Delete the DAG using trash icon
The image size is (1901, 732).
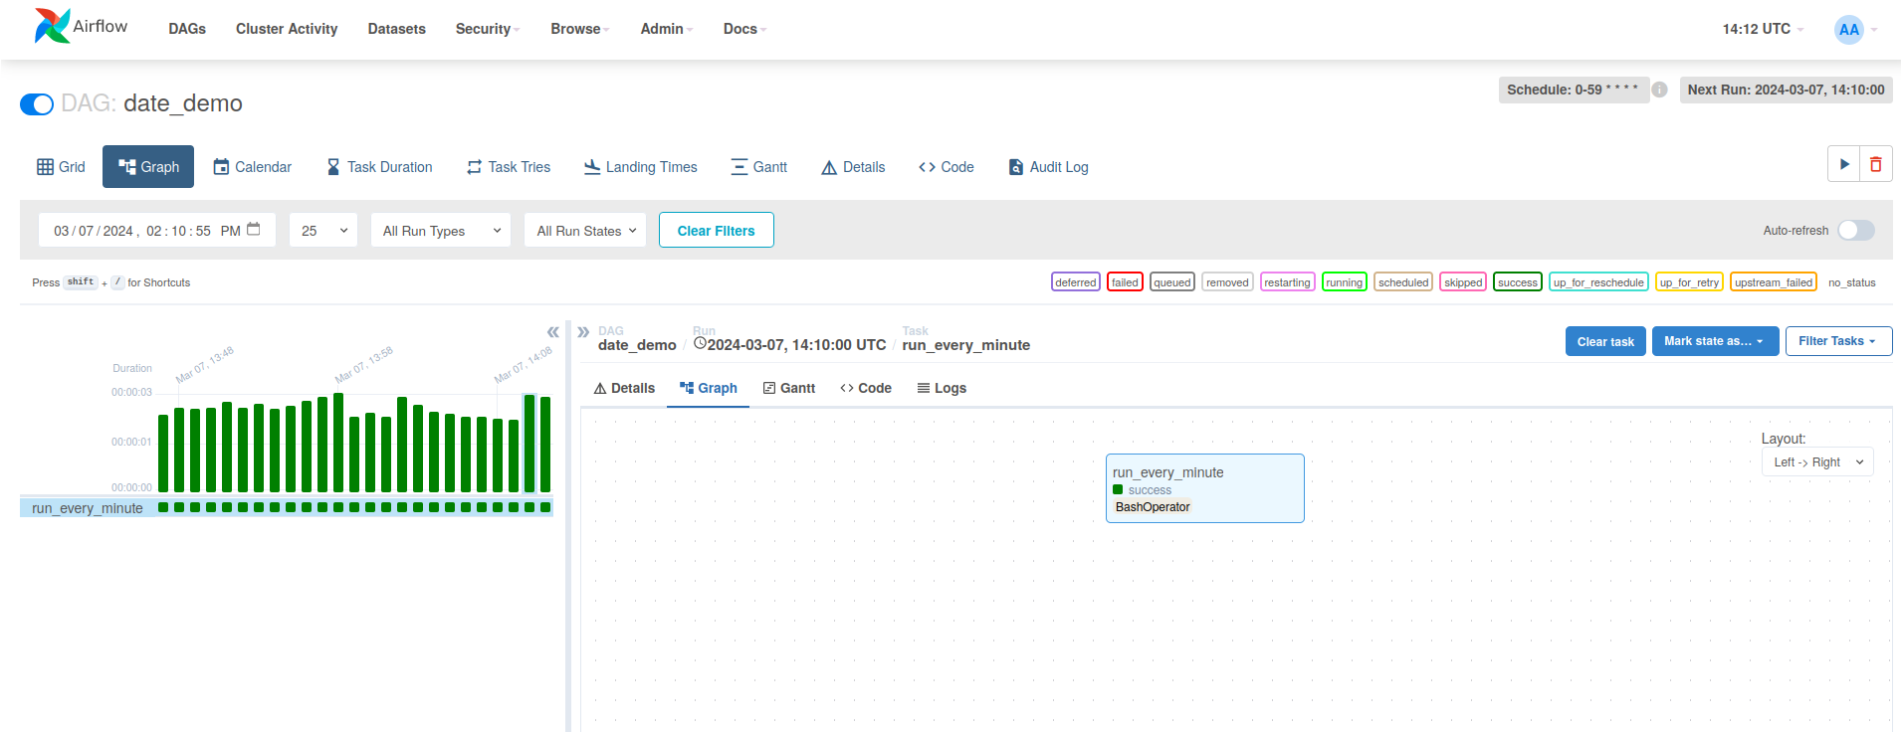(x=1875, y=164)
